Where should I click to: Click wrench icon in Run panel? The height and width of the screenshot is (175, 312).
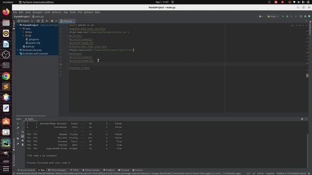tap(18, 128)
